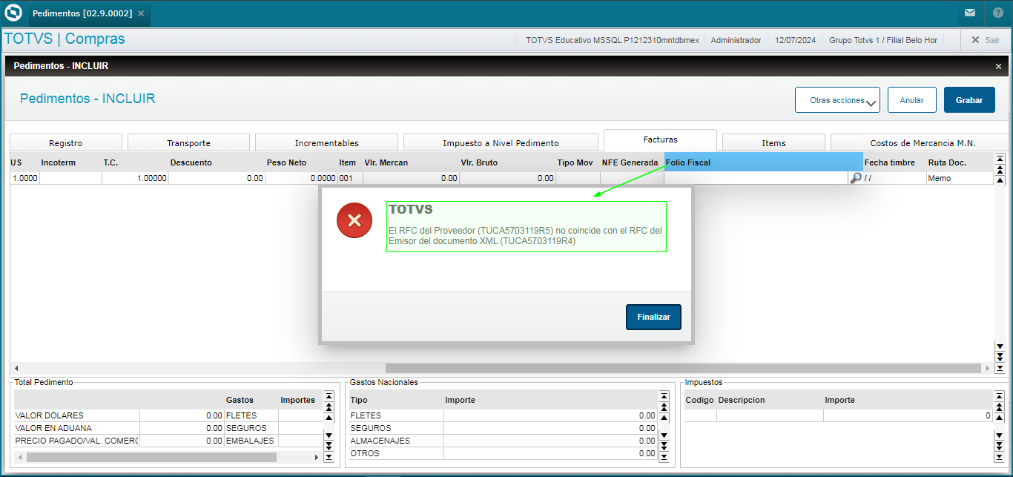The image size is (1013, 477).
Task: Click the magnifier lookup icon in Folio Fiscal
Action: tap(856, 178)
